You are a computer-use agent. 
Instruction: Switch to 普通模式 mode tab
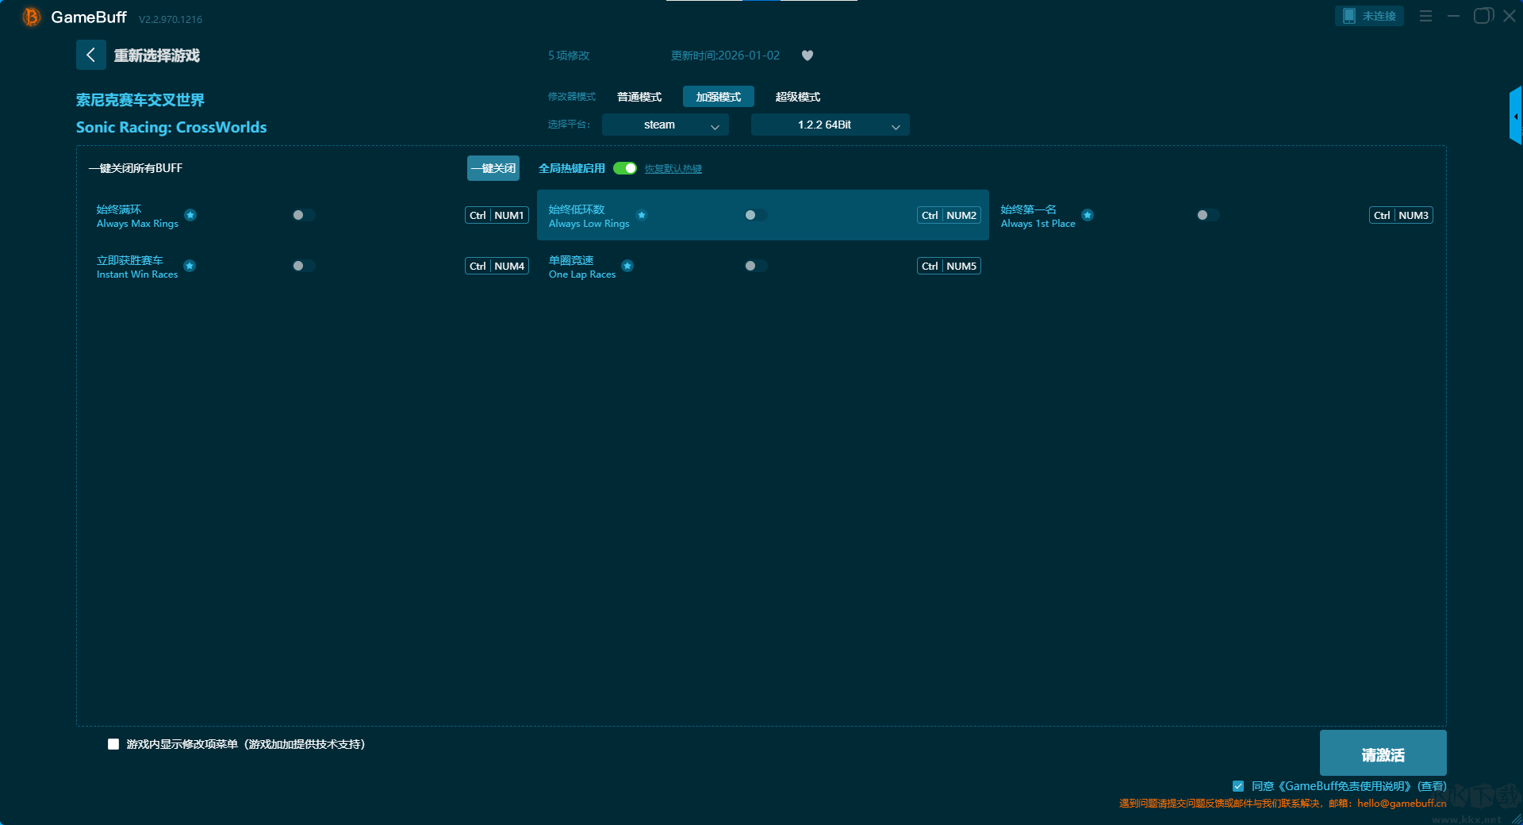click(639, 97)
